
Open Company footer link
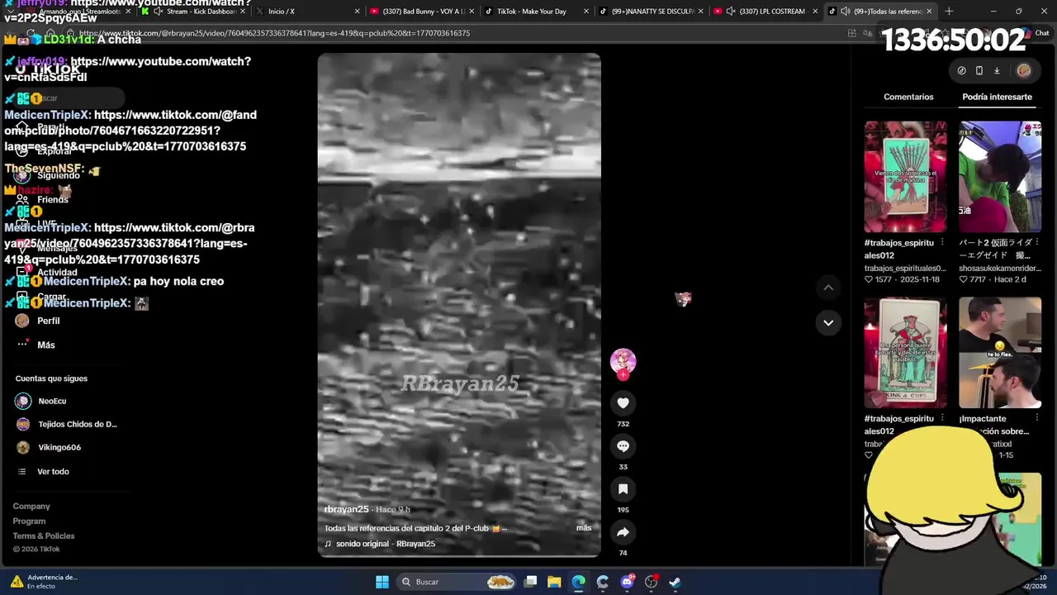(x=31, y=506)
